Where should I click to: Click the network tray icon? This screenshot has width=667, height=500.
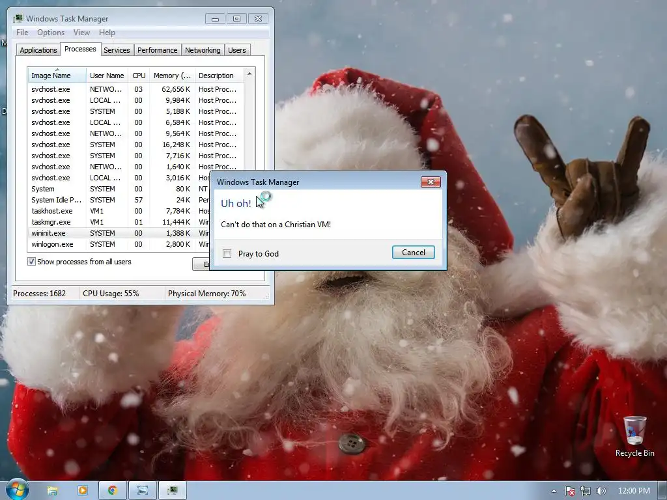tap(586, 491)
